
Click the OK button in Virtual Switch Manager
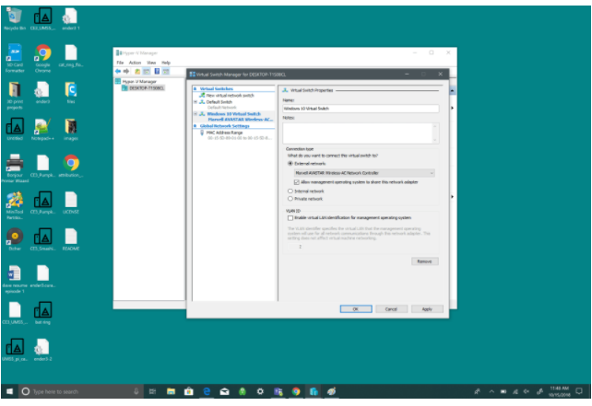(x=356, y=309)
